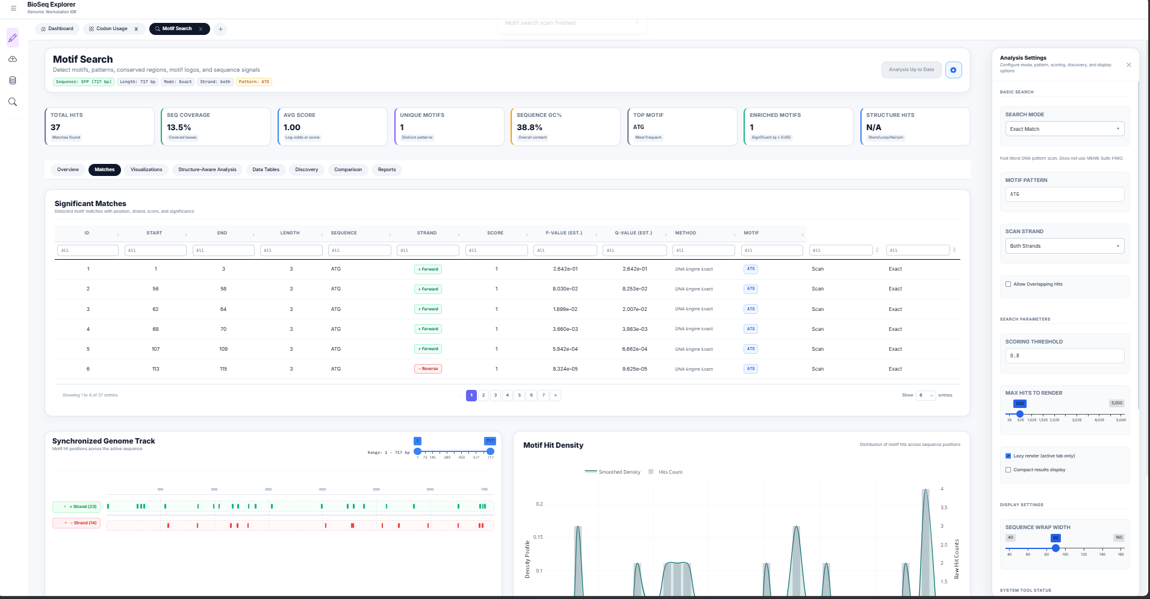
Task: Sort table by STRAND column
Action: pyautogui.click(x=427, y=233)
